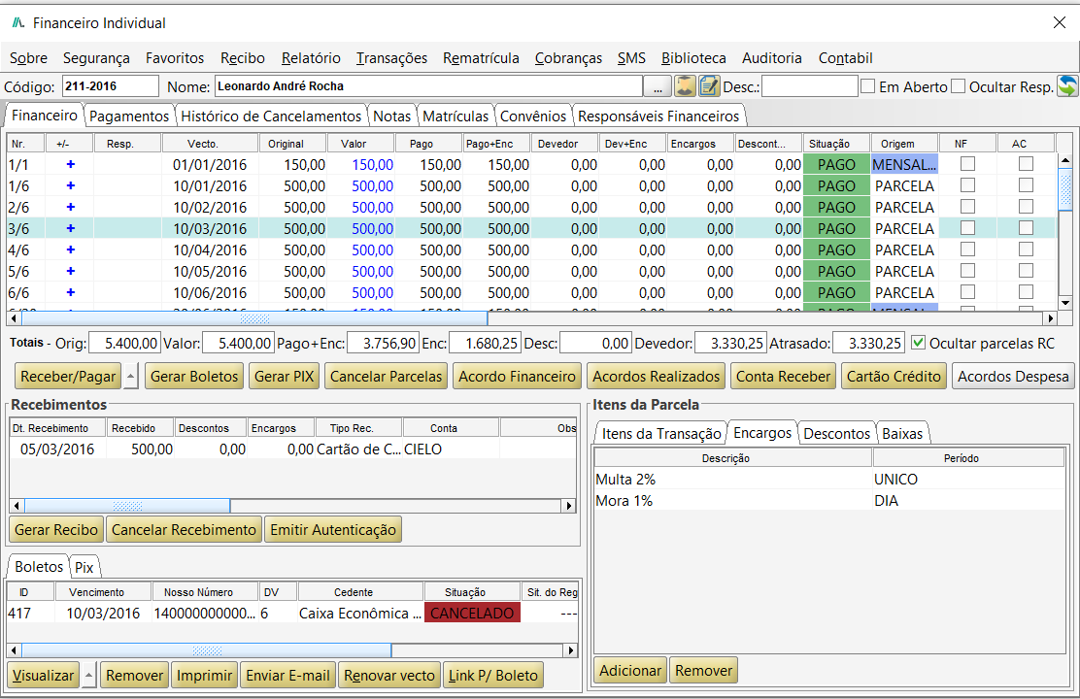Click the plus icon in row 5/6
This screenshot has height=699, width=1080.
[70, 271]
